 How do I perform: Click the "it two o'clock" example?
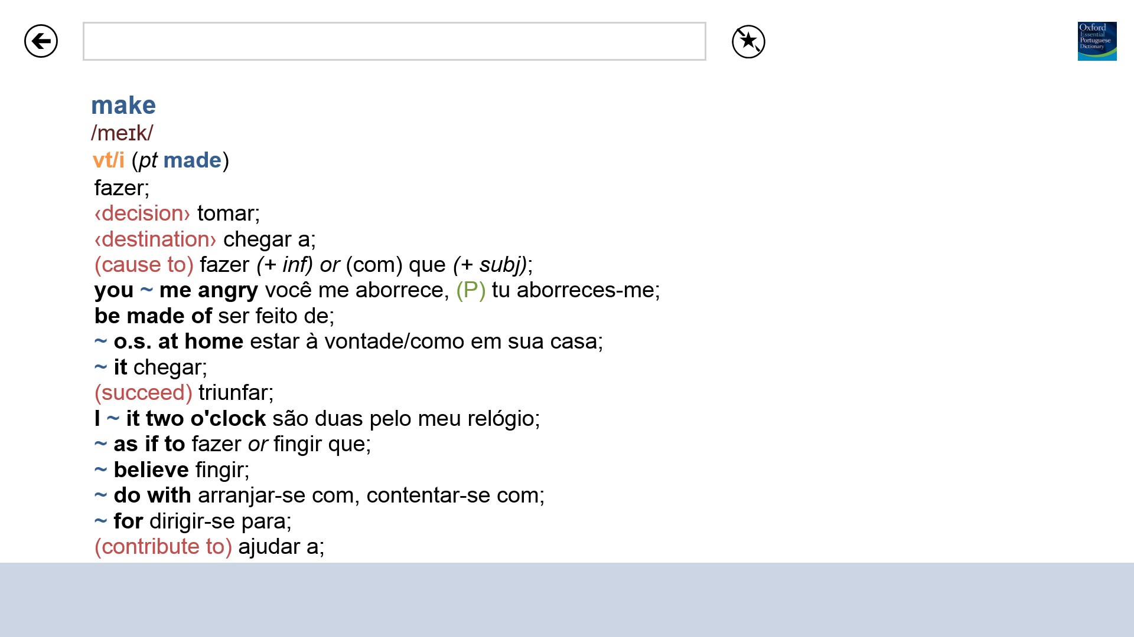click(x=196, y=419)
